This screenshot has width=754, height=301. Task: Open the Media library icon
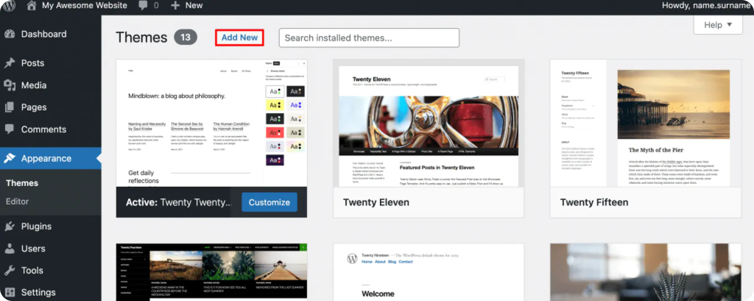tap(10, 85)
